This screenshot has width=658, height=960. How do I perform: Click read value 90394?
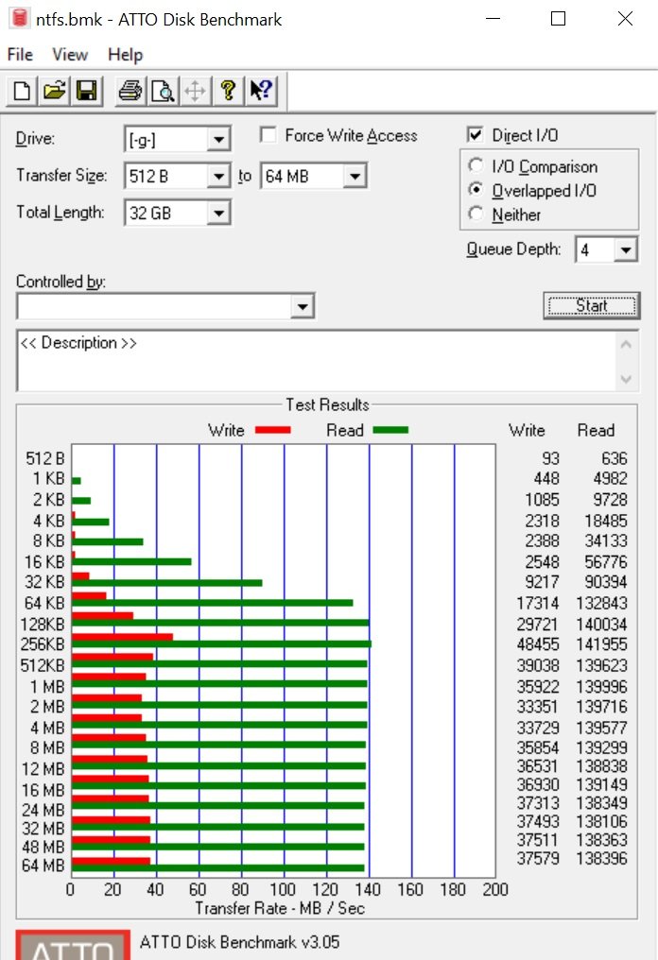[x=605, y=582]
